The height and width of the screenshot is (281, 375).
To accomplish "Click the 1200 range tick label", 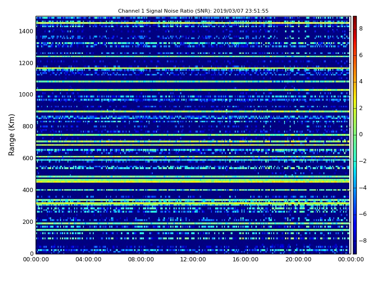I will coord(26,63).
